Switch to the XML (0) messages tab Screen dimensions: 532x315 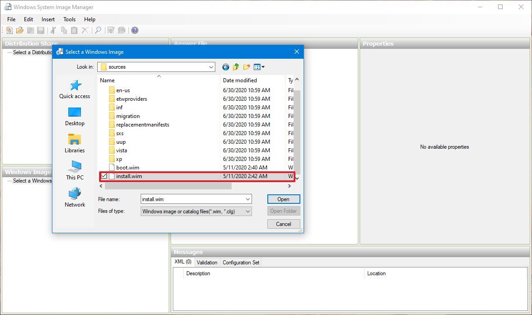[x=183, y=262]
